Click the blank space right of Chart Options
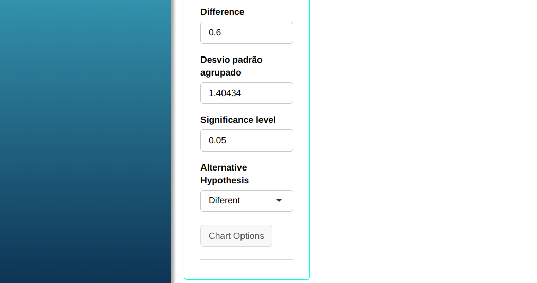The width and height of the screenshot is (537, 283). [288, 236]
